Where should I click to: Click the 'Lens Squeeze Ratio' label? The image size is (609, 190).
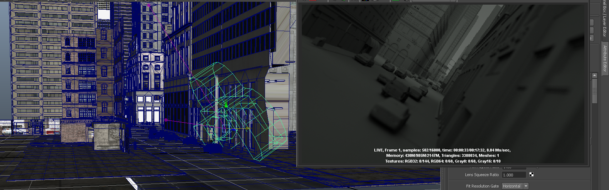[482, 175]
